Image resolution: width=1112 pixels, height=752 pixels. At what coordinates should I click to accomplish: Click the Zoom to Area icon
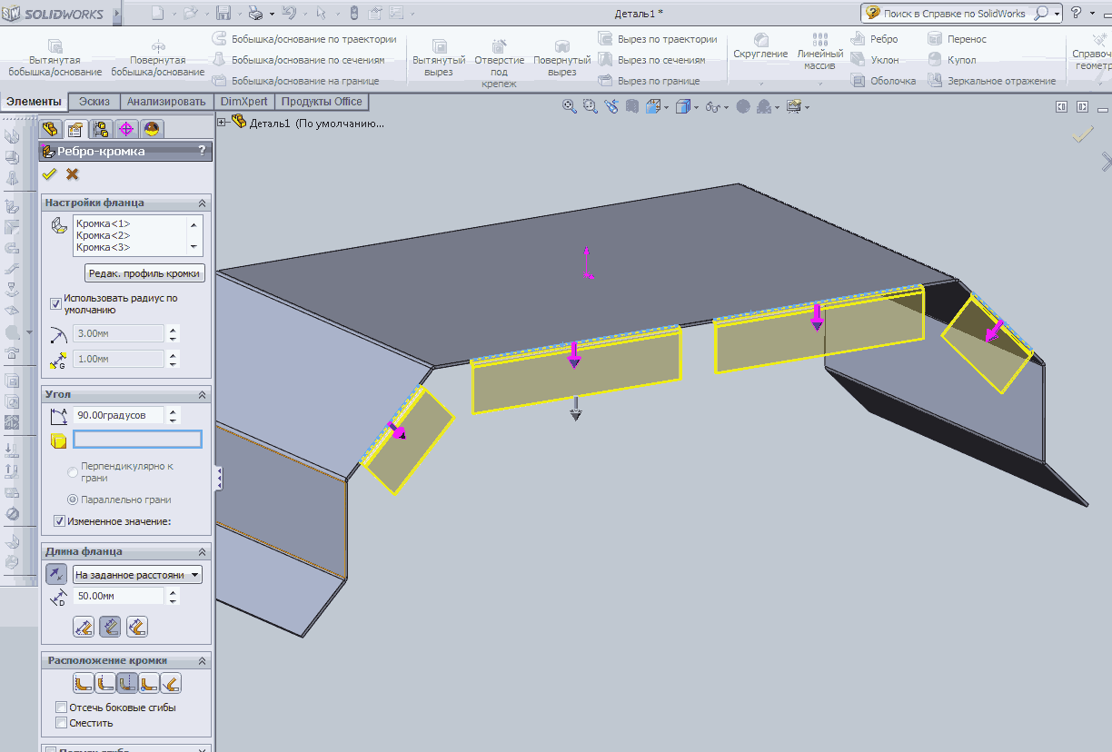tap(591, 106)
